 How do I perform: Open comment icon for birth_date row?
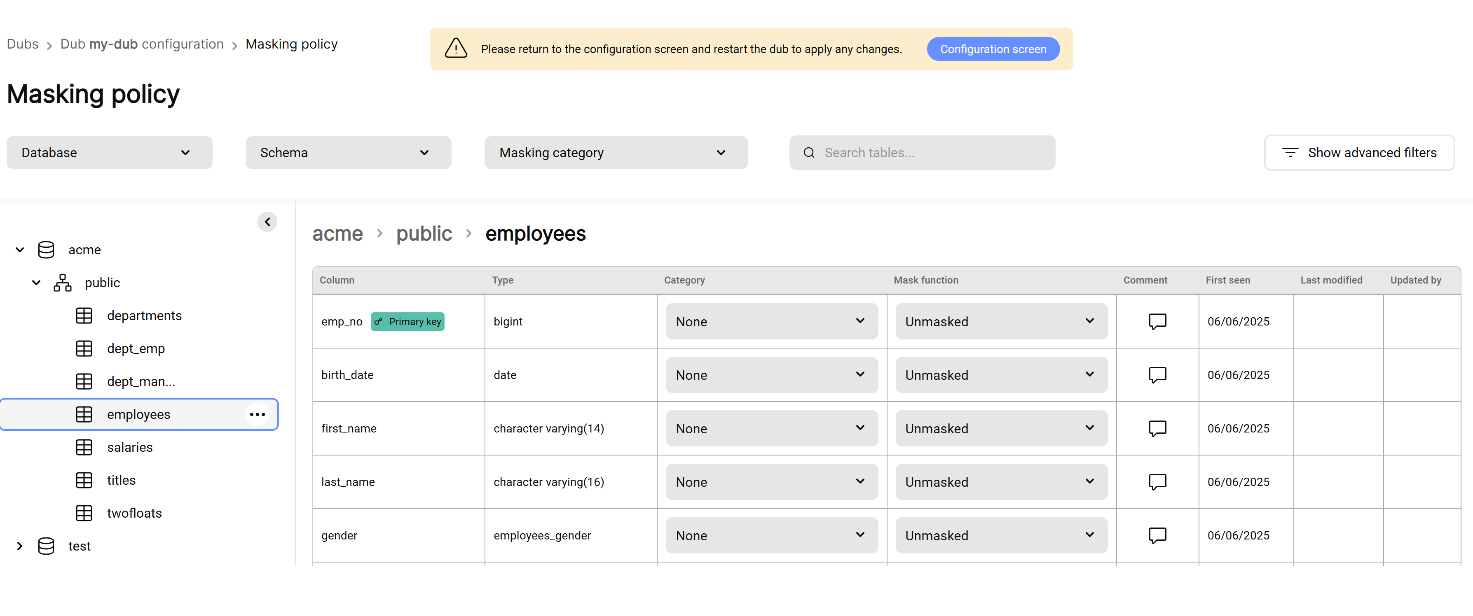pyautogui.click(x=1157, y=375)
